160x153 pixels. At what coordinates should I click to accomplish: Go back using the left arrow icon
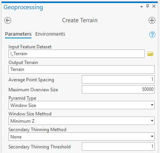(8, 20)
